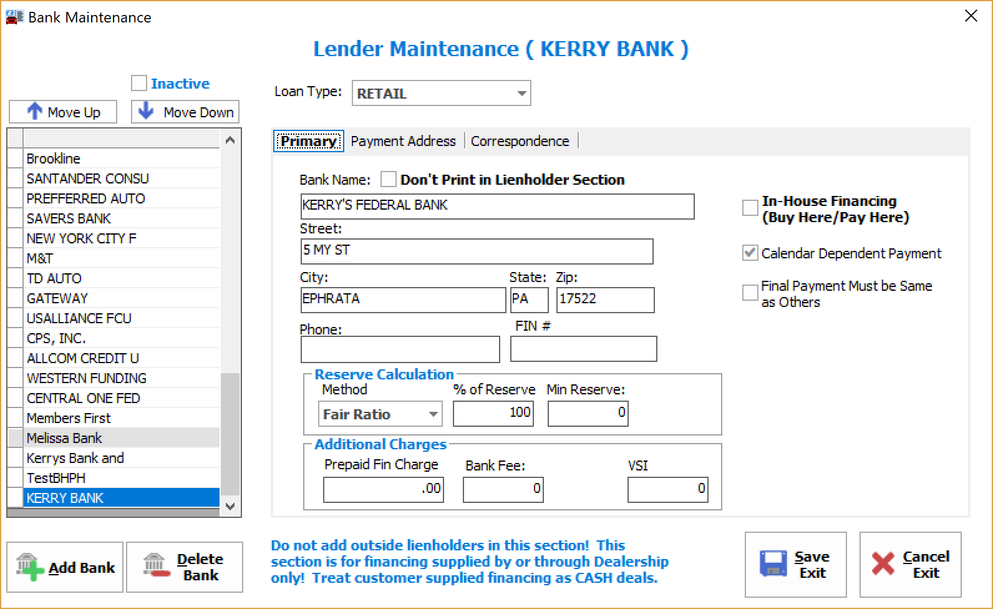Click the Bank Maintenance title bar icon
993x609 pixels.
point(14,17)
